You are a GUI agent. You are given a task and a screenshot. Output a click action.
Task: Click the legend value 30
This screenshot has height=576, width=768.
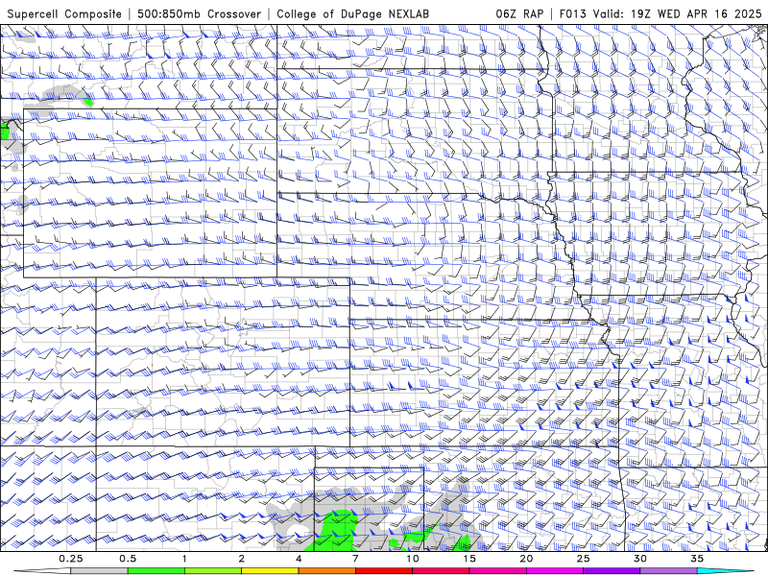pos(640,559)
